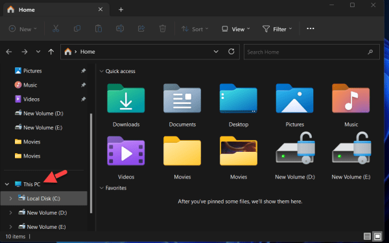Image resolution: width=389 pixels, height=243 pixels.
Task: Click the Cut scissors icon in toolbar
Action: point(56,28)
